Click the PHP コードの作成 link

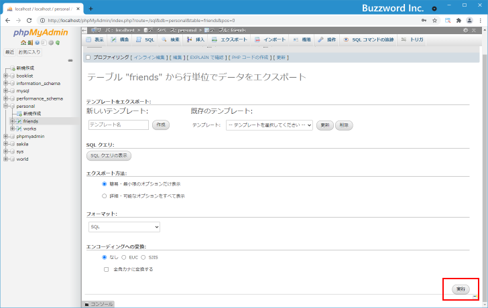[x=250, y=58]
